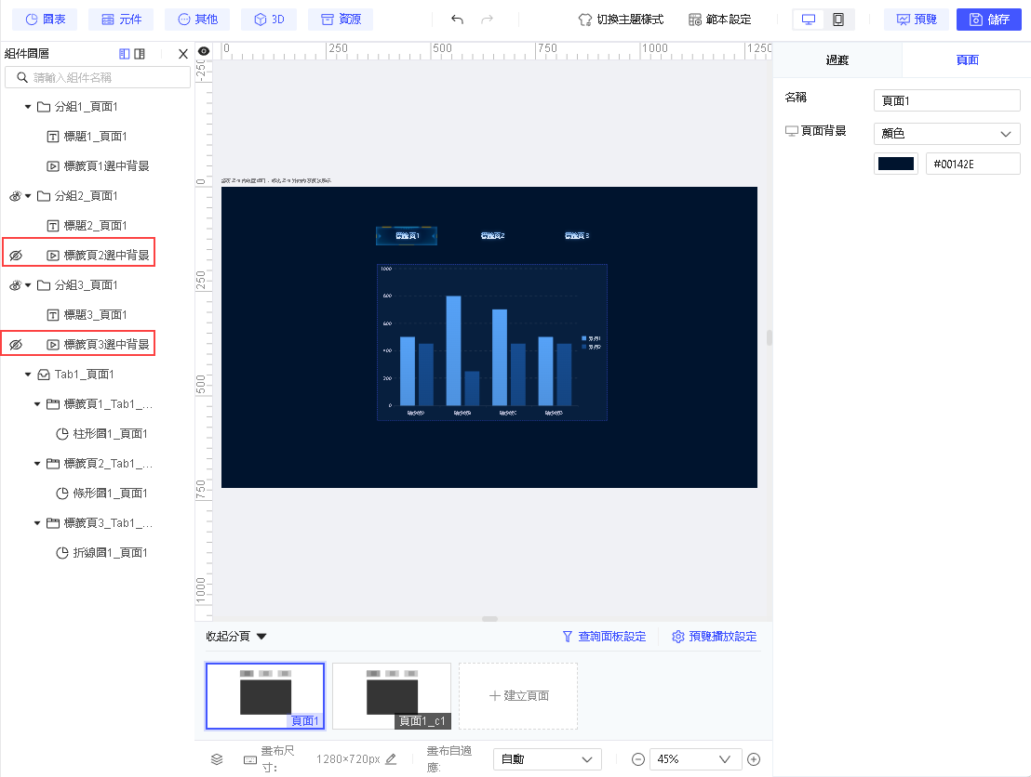Open 查詢面板設定 link
1031x777 pixels.
(604, 637)
